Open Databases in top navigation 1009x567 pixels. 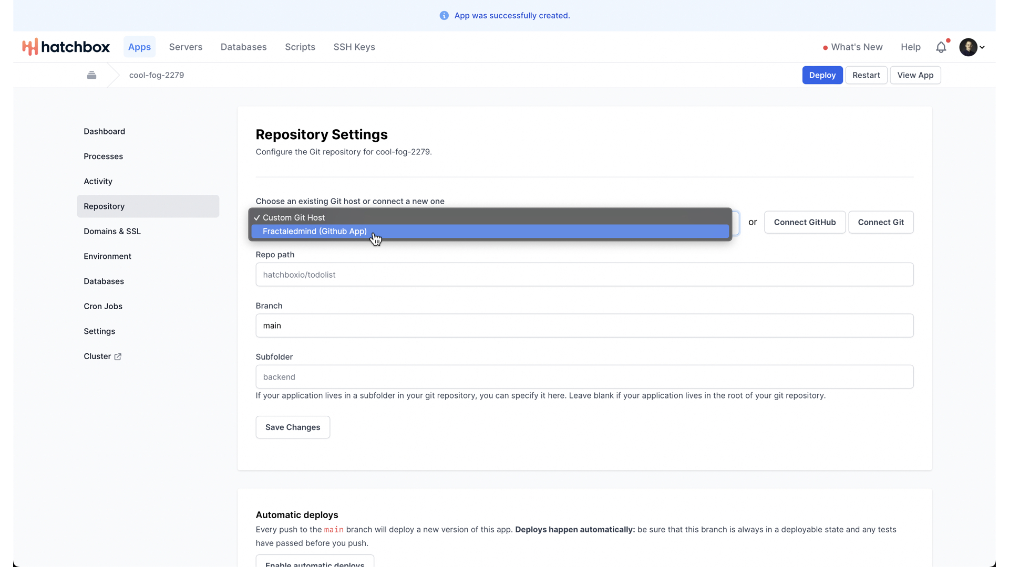click(243, 47)
